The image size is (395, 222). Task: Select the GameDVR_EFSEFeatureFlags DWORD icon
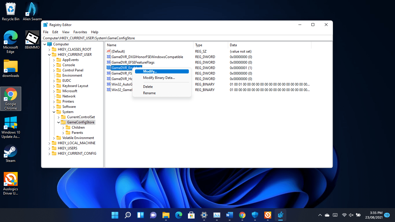[109, 62]
